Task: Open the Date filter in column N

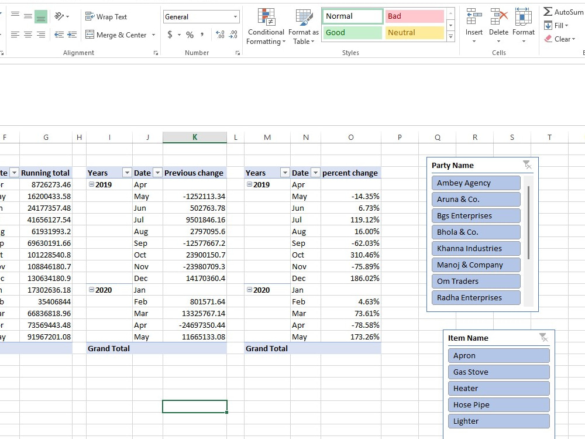Action: 316,173
